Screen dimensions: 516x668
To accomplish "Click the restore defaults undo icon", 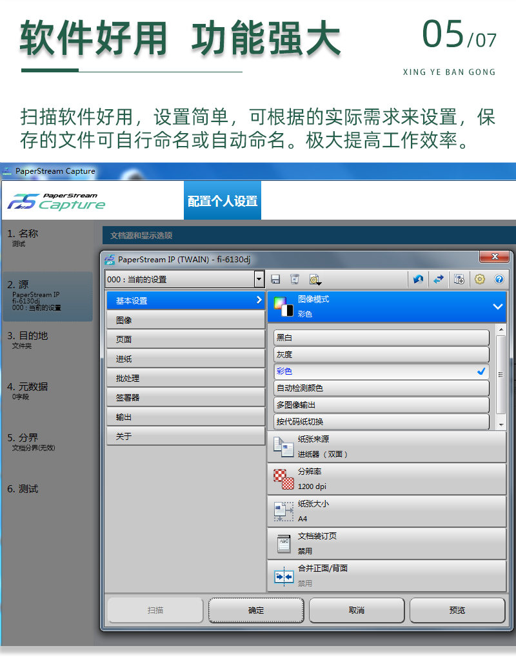I will coord(418,279).
